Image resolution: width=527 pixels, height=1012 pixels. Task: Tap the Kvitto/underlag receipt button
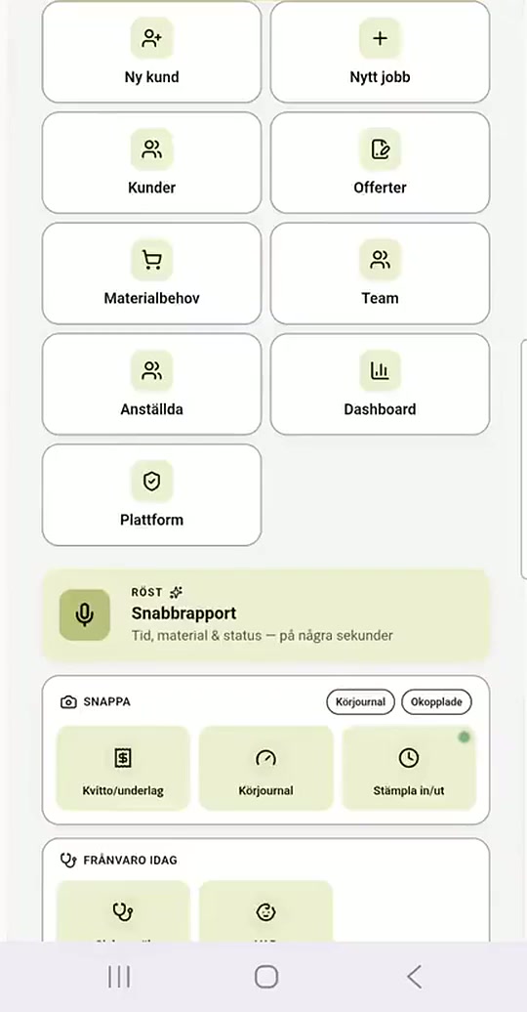pyautogui.click(x=123, y=768)
